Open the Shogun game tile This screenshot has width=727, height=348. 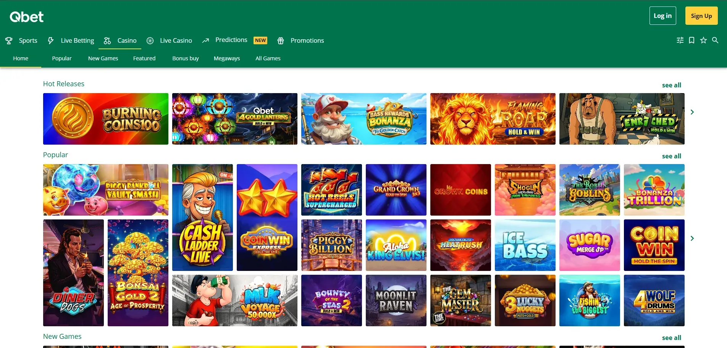pyautogui.click(x=525, y=190)
